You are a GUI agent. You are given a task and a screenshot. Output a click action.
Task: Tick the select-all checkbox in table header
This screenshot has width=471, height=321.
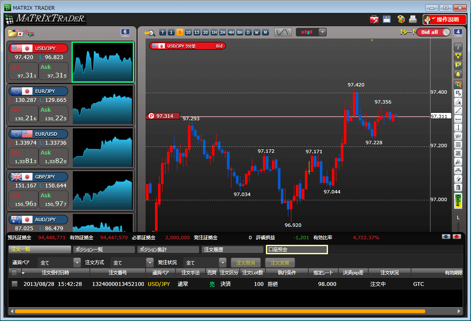point(14,273)
